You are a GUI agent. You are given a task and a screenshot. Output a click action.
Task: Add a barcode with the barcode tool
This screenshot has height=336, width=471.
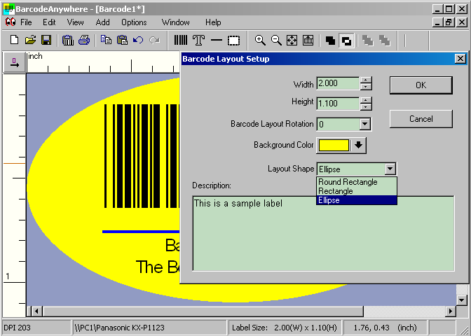click(x=181, y=40)
